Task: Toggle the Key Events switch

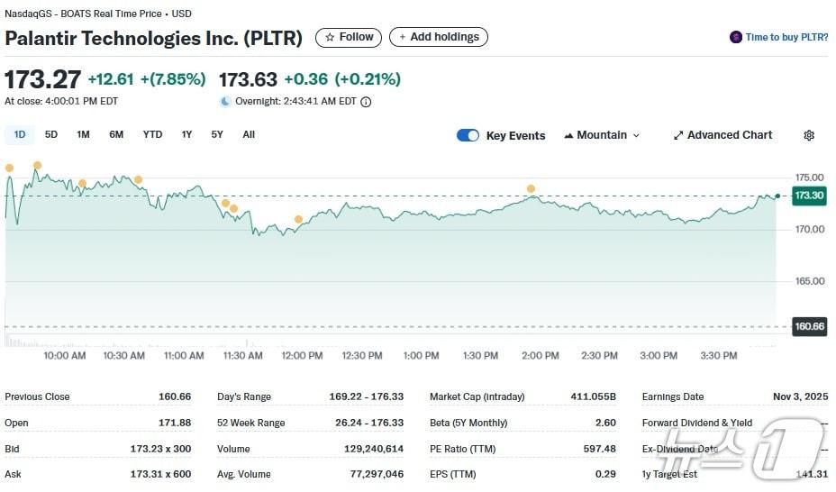Action: tap(468, 135)
